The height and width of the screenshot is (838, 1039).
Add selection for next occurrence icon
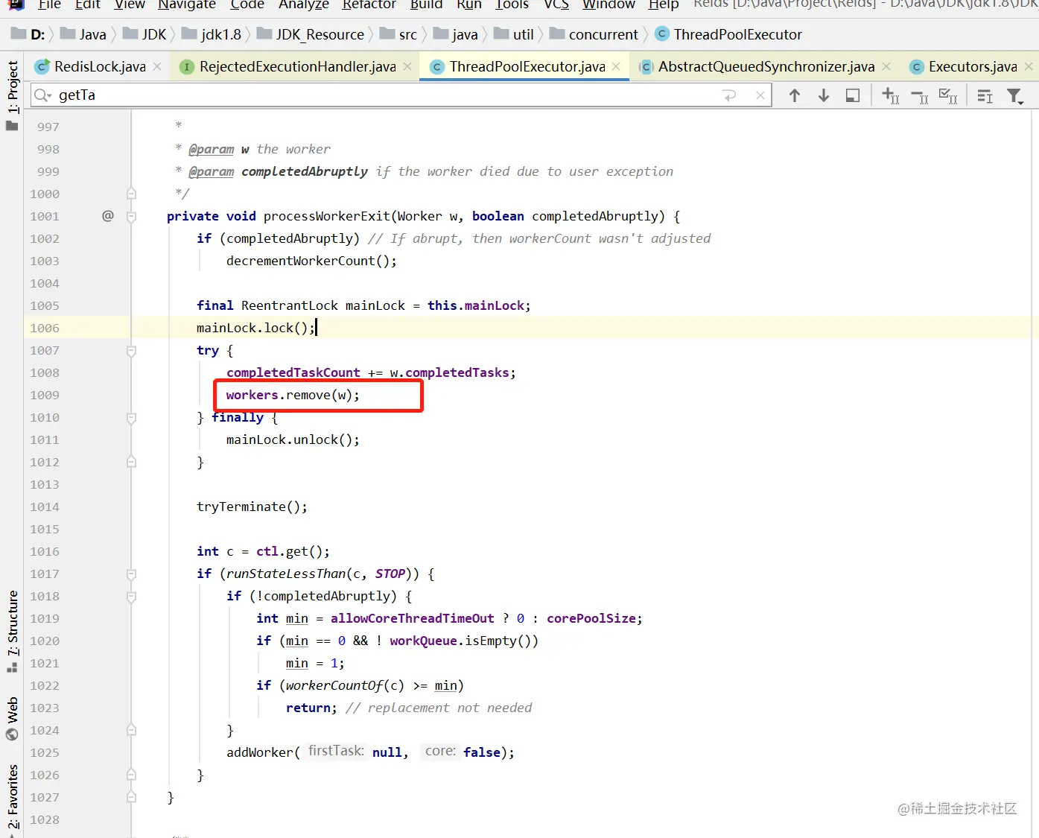click(x=891, y=95)
